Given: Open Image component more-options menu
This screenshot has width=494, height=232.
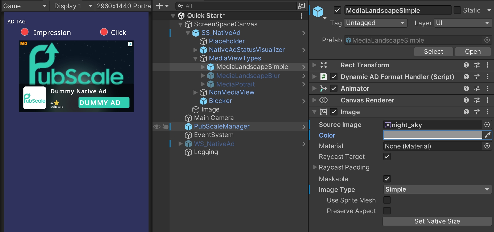Looking at the screenshot, I should point(487,112).
